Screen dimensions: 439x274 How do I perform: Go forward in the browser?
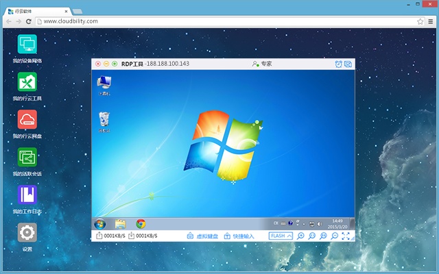pyautogui.click(x=19, y=21)
